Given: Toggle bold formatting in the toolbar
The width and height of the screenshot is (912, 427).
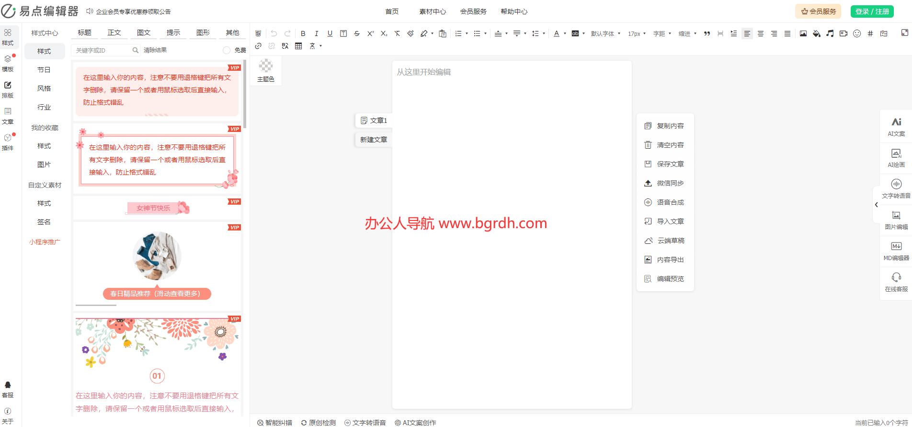Looking at the screenshot, I should click(x=303, y=33).
